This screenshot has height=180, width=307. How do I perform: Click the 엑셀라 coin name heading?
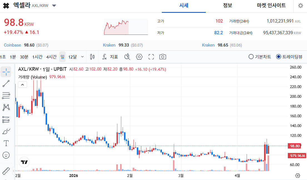point(22,5)
